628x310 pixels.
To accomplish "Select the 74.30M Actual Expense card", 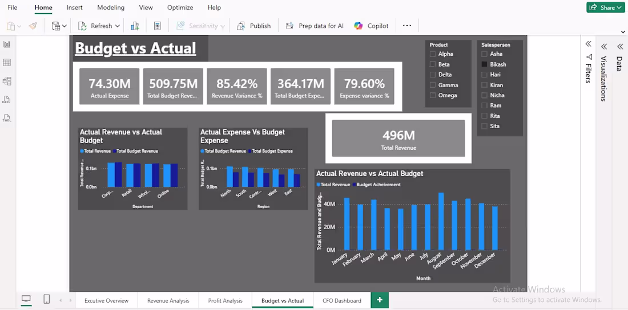I will pos(110,87).
